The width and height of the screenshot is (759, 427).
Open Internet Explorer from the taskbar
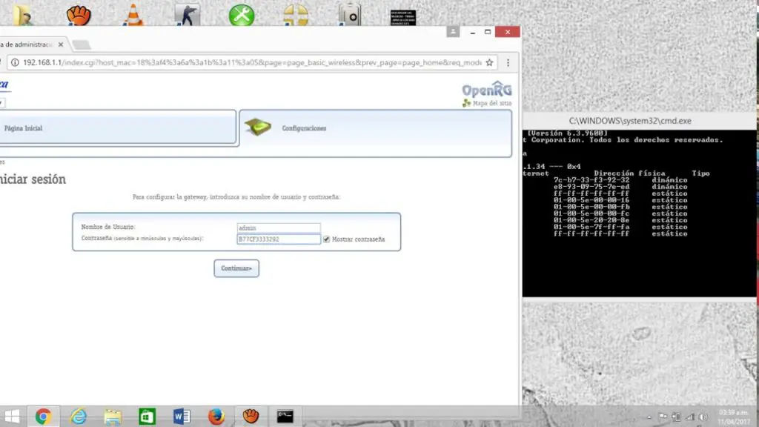[78, 417]
